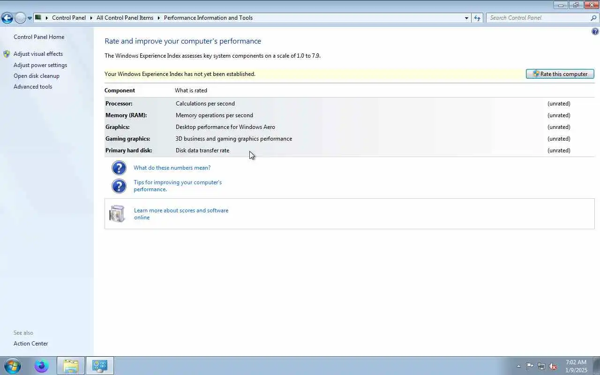The height and width of the screenshot is (375, 600).
Task: Click Desktop performance for Windows Aero text
Action: coord(225,127)
